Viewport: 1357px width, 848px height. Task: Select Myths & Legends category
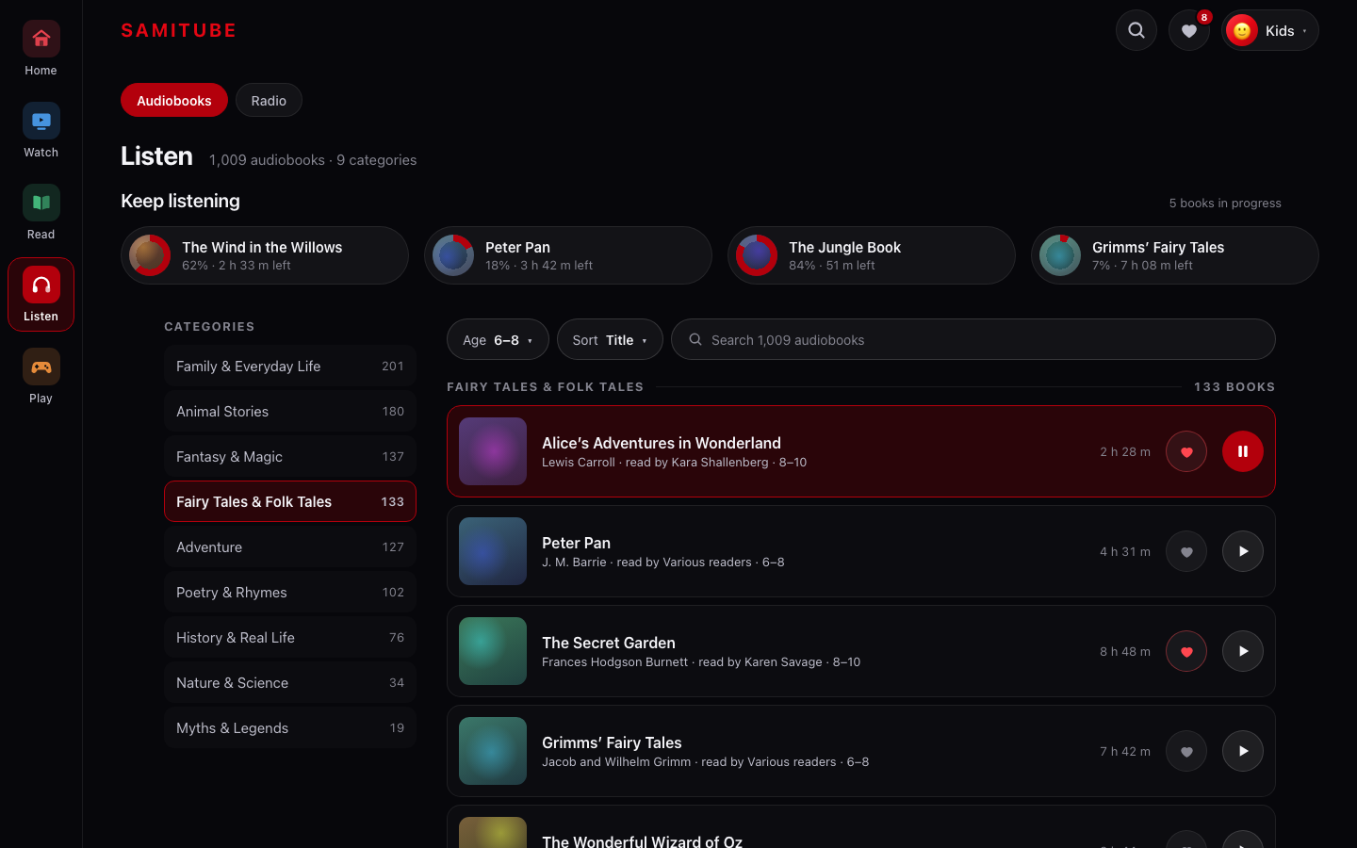tap(290, 727)
